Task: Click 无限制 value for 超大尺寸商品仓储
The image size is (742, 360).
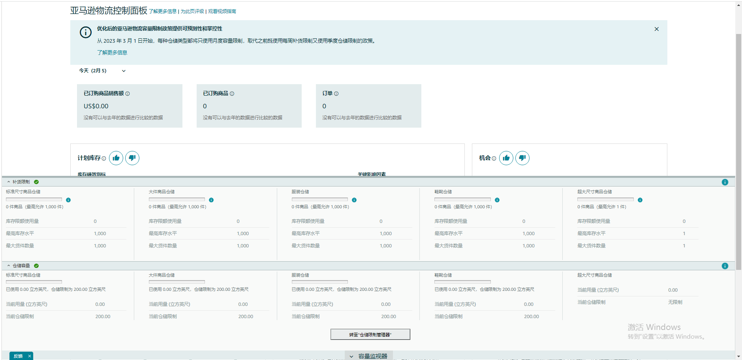Action: click(x=675, y=302)
